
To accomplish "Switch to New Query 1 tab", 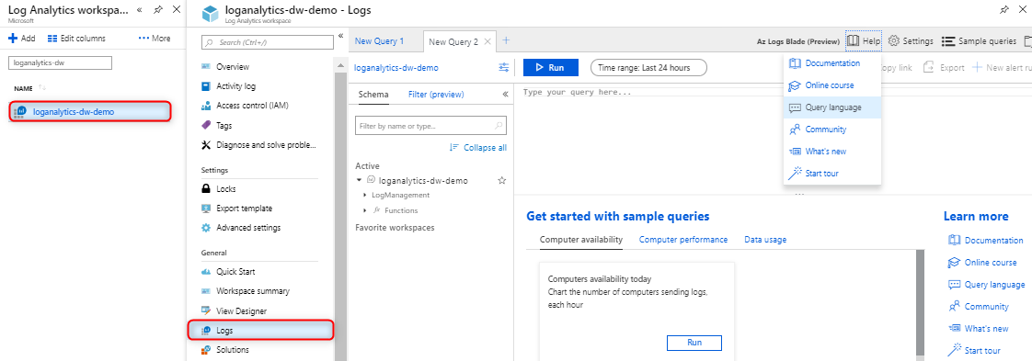I will pos(379,40).
